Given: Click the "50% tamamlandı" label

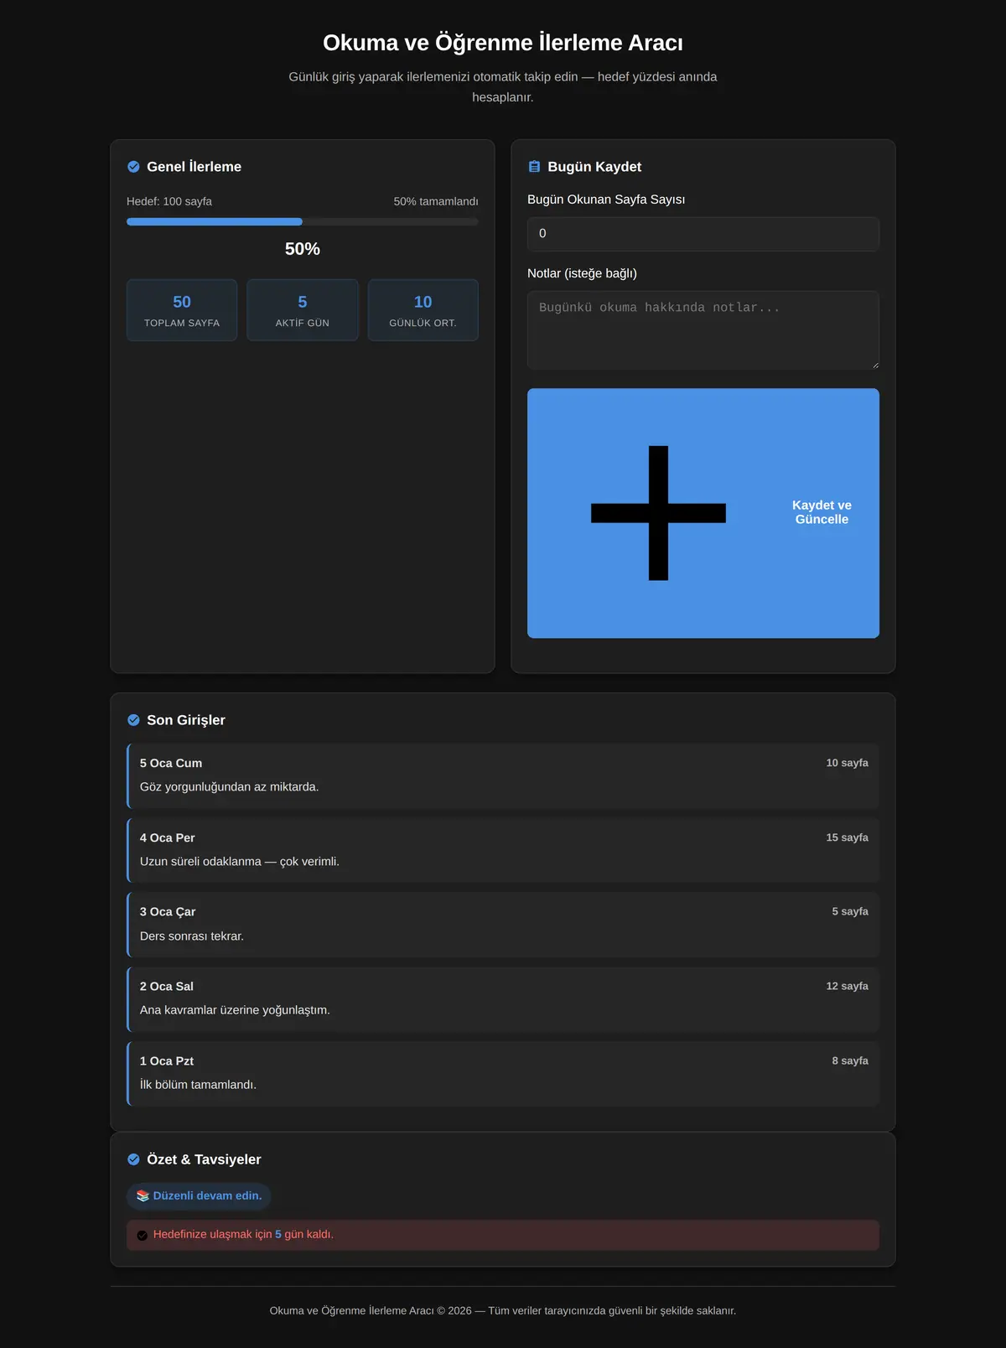Looking at the screenshot, I should (436, 201).
